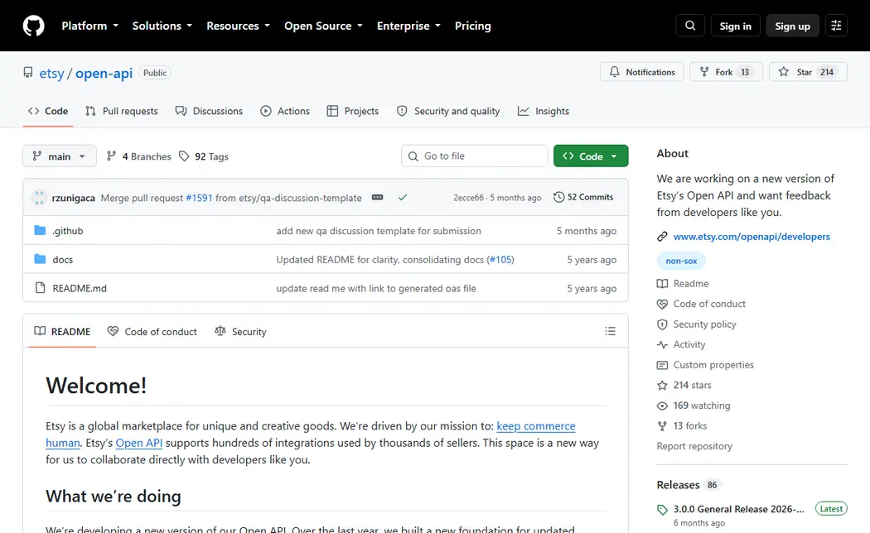Open the appearance settings icon beside Sign up
The height and width of the screenshot is (533, 870).
tap(836, 26)
